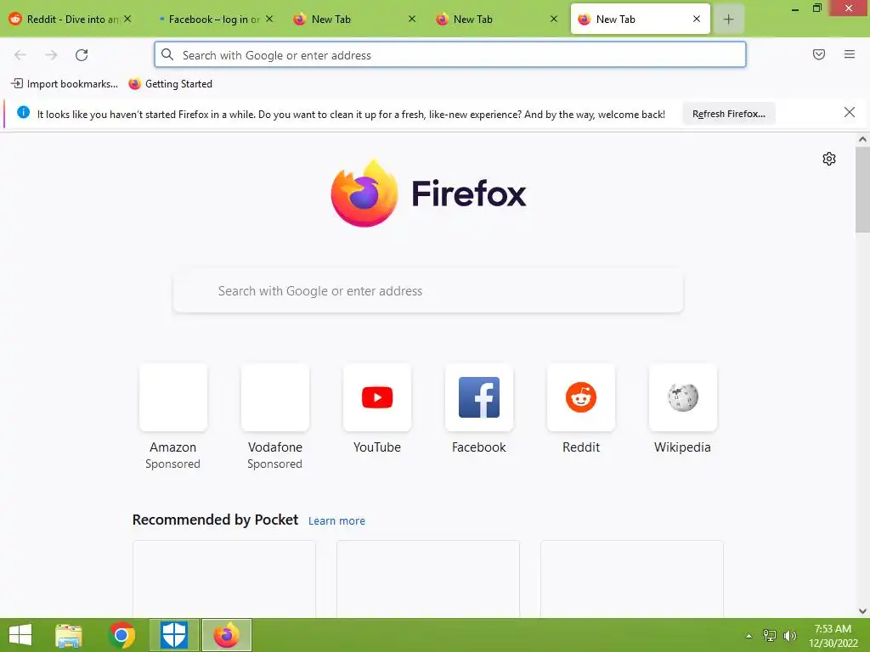Click Import bookmarks in bookmarks toolbar
Image resolution: width=870 pixels, height=652 pixels.
click(65, 84)
